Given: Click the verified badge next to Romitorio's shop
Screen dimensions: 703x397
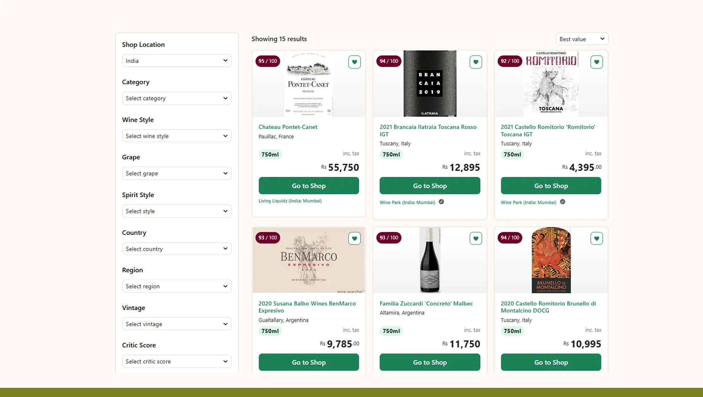Looking at the screenshot, I should [x=563, y=202].
